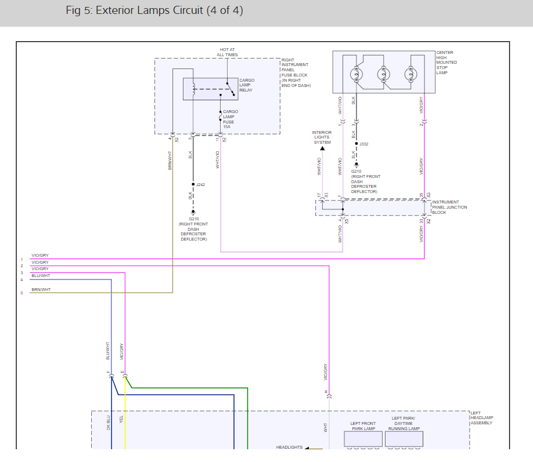533x462 pixels.
Task: Click the Cargo Lamp Fuse 15A symbol
Action: pos(220,117)
